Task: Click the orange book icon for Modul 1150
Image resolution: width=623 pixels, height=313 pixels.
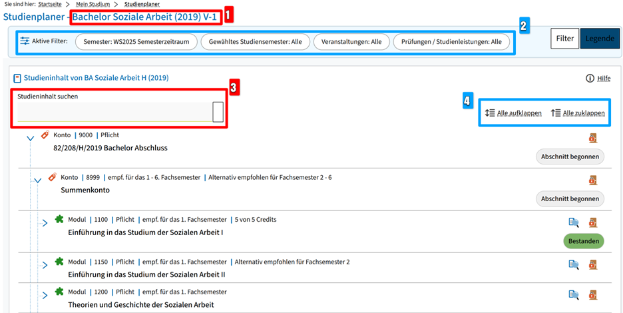Action: coord(592,264)
